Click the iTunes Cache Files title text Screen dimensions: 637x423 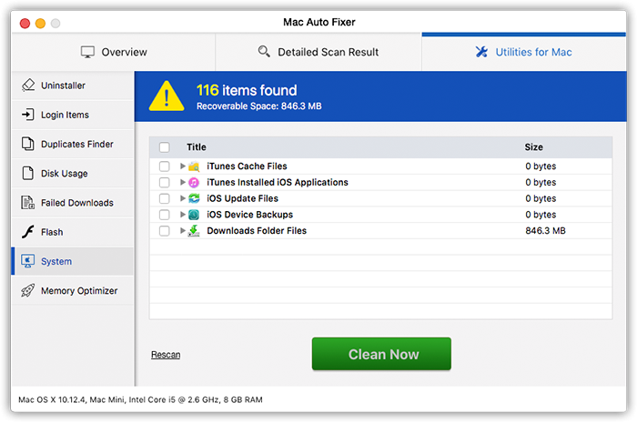point(247,166)
